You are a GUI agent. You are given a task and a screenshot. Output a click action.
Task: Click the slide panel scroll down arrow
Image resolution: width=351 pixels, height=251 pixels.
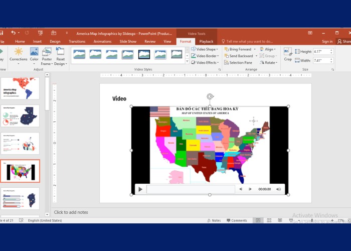(47, 214)
